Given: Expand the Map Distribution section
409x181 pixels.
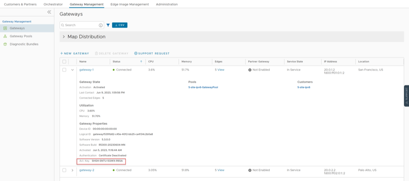Looking at the screenshot, I should (64, 37).
